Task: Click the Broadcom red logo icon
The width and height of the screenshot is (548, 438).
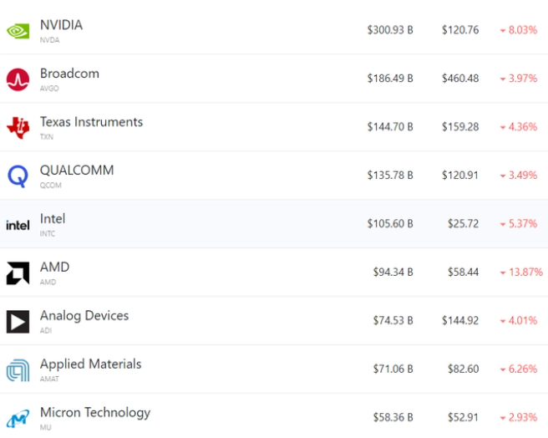Action: click(18, 79)
